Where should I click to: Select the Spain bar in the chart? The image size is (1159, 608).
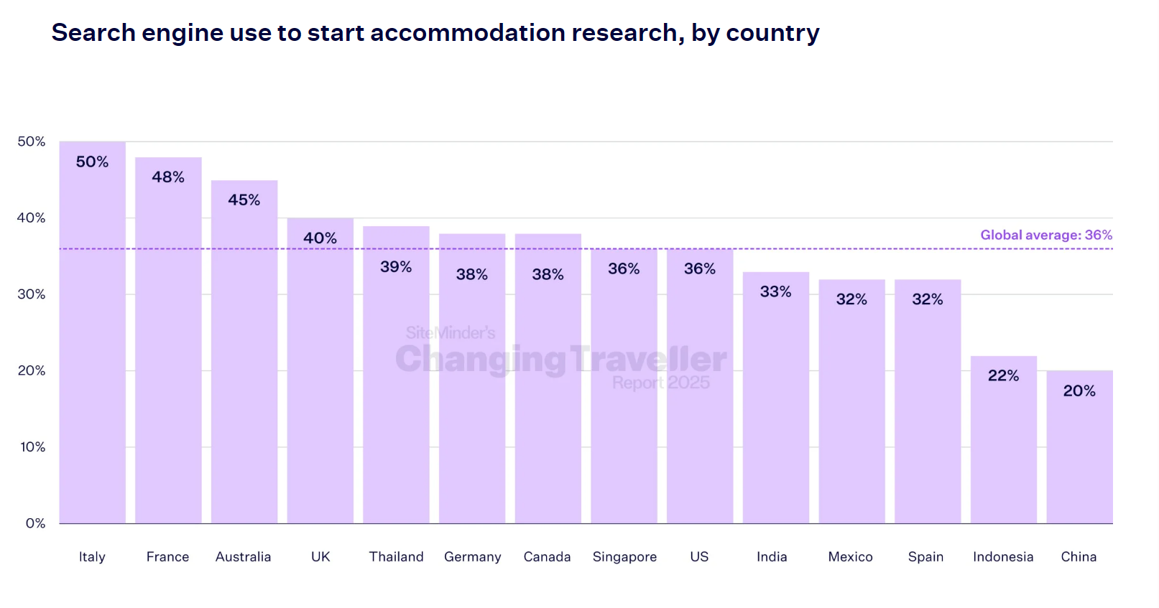tap(928, 401)
